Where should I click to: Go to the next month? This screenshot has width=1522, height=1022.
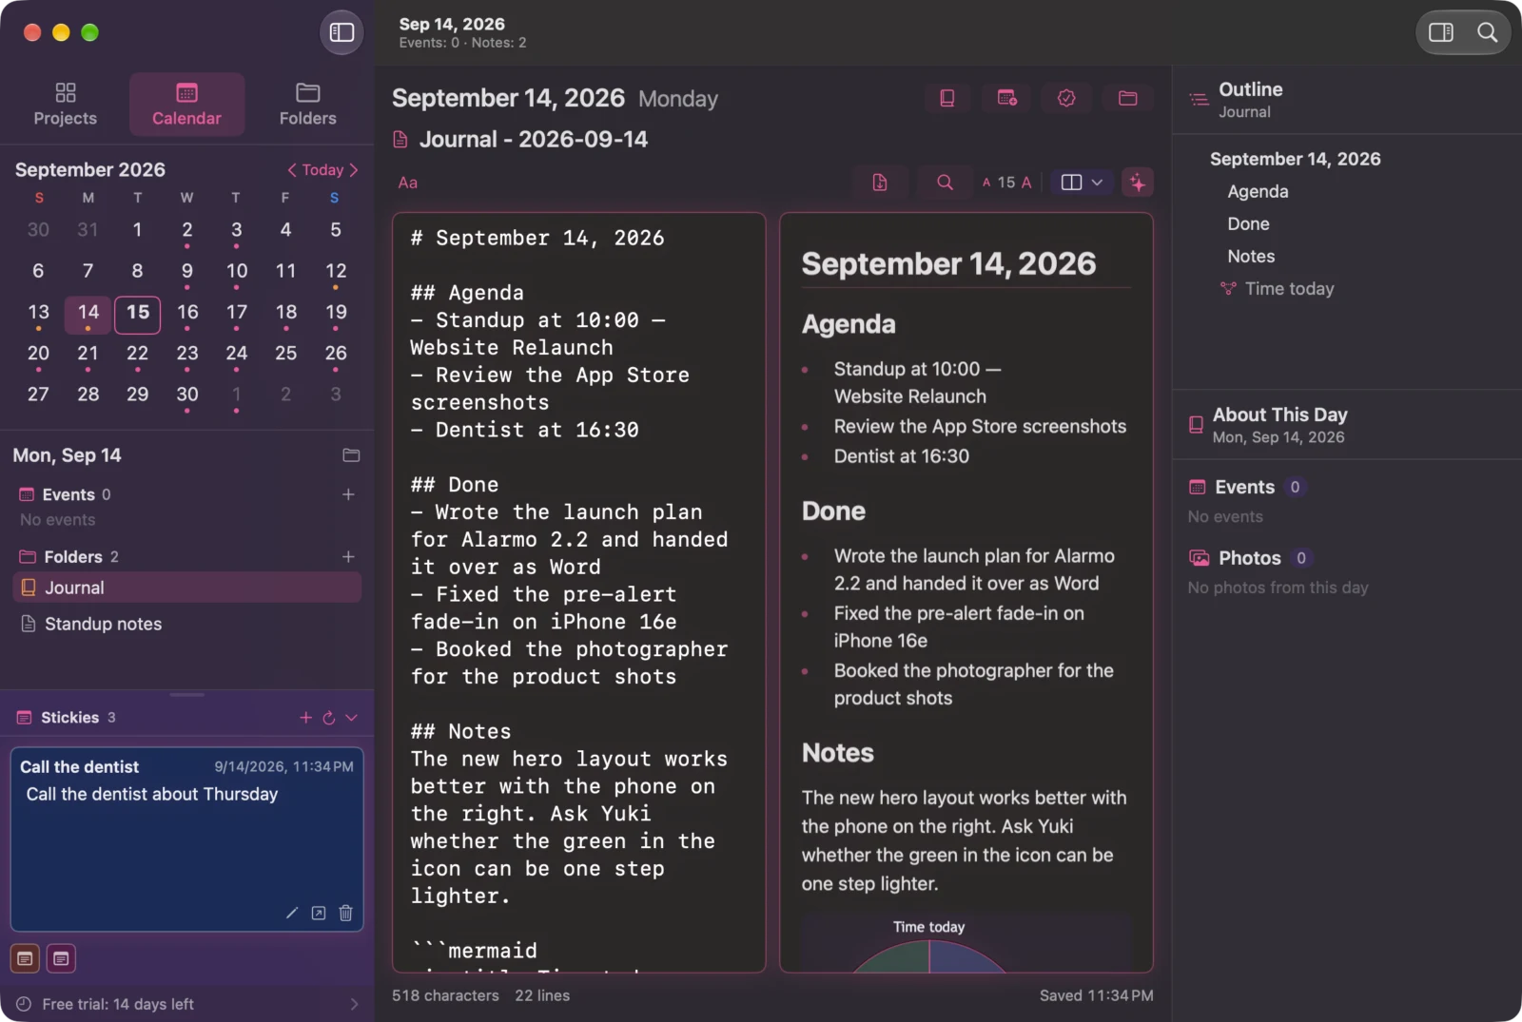click(354, 170)
